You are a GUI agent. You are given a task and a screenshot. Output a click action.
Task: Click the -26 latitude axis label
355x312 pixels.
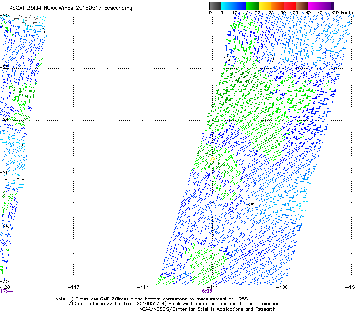[4, 173]
